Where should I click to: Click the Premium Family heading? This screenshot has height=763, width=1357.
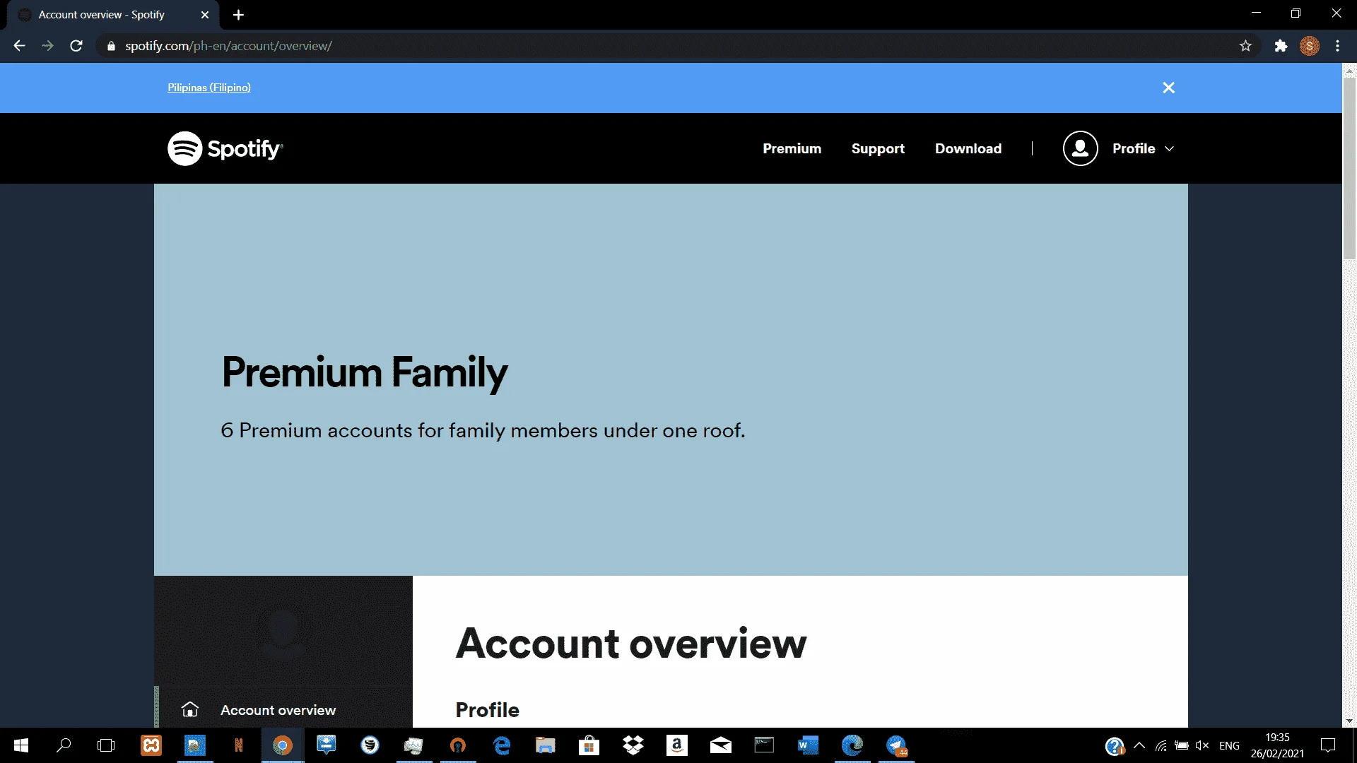tap(365, 372)
